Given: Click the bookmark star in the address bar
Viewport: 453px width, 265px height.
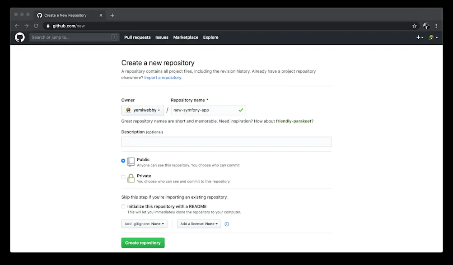Looking at the screenshot, I should pos(414,26).
